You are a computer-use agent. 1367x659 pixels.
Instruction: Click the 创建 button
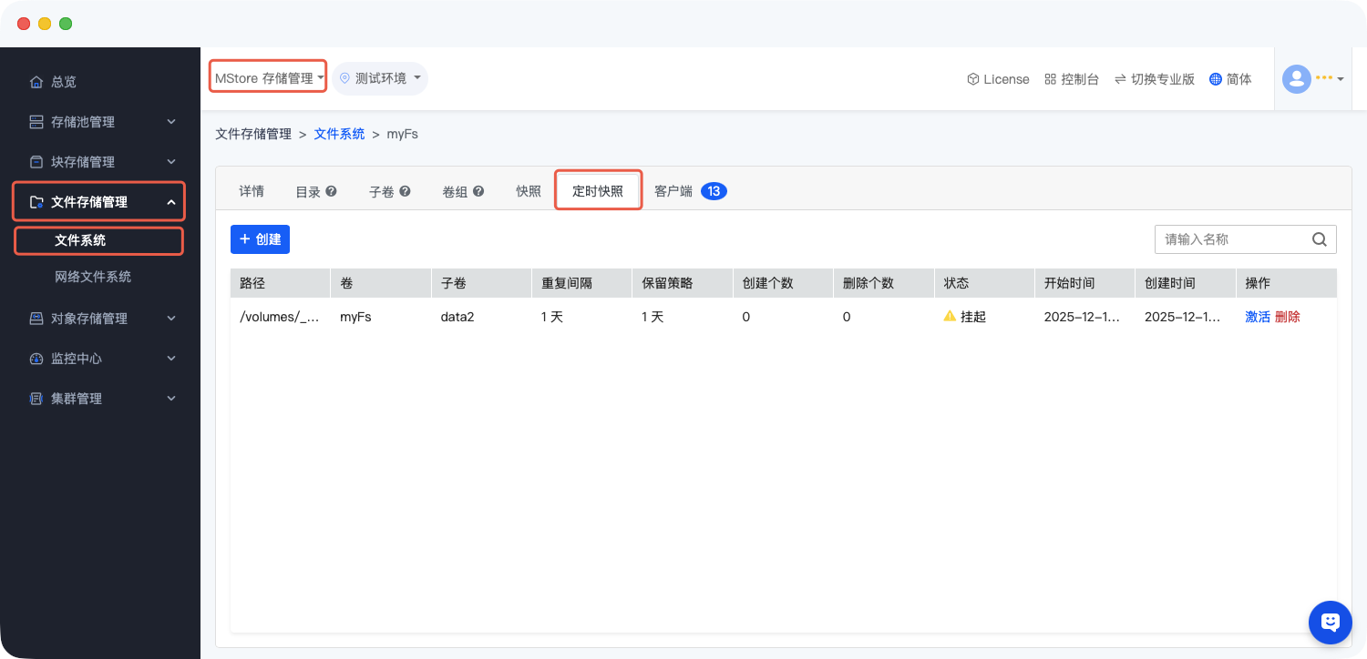(x=260, y=239)
